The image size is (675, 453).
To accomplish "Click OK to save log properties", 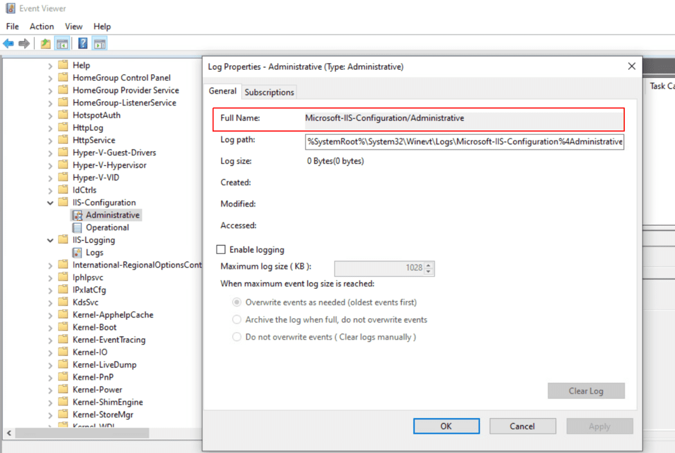I will click(446, 426).
